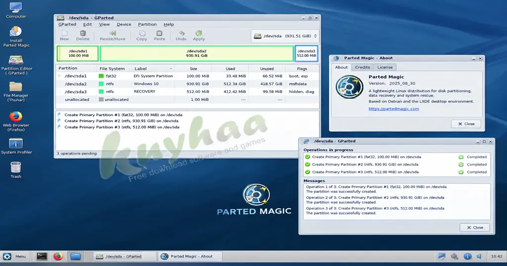Open the Help menu

pos(168,24)
